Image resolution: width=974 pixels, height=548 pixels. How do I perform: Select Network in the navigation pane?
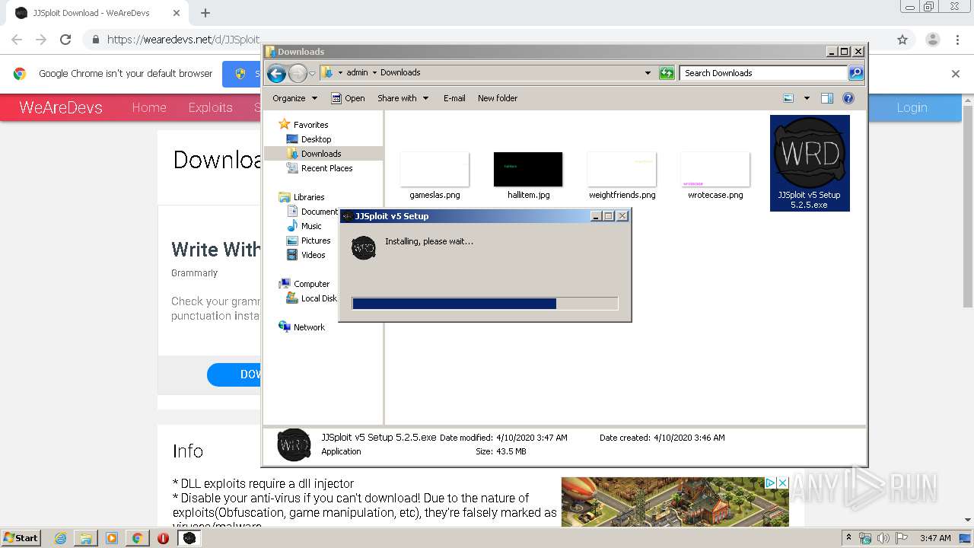click(x=301, y=327)
